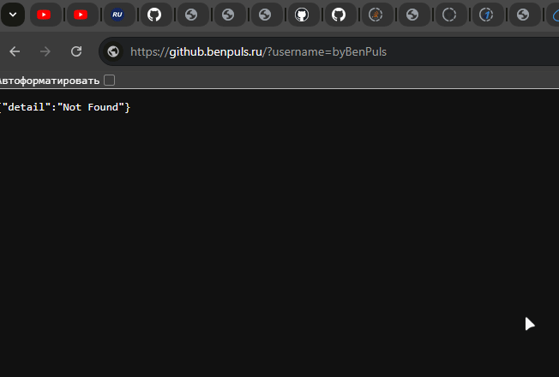Viewport: 559px width, 377px height.
Task: Reload the current page
Action: 76,51
